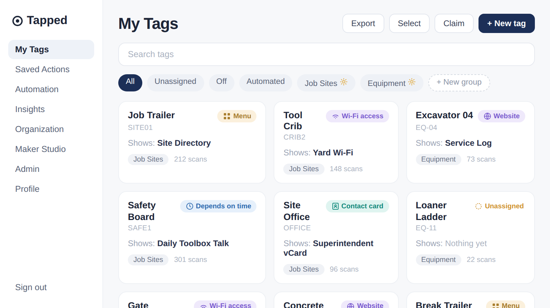Click "Service Log" on Excavator 04 card
Screen dimensions: 550x308
pyautogui.click(x=468, y=143)
